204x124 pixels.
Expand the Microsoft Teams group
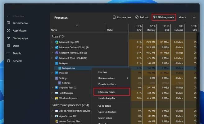point(52,53)
